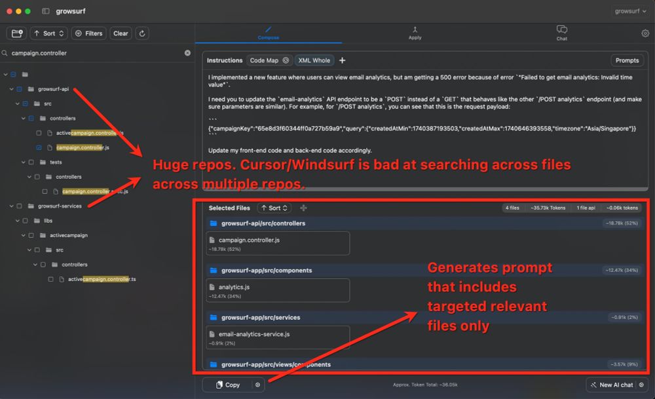Click the folder icon of the tests row
Screen dimensions: 655x399
tap(43, 162)
